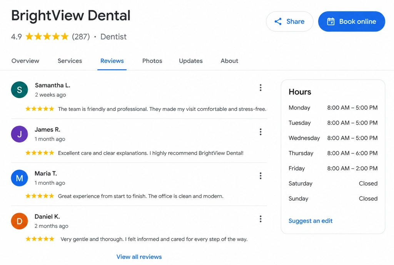Click the Hours panel heading

point(300,92)
